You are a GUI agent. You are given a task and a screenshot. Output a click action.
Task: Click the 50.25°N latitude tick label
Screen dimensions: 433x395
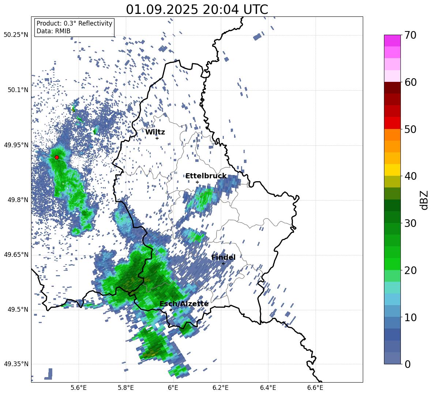16,35
